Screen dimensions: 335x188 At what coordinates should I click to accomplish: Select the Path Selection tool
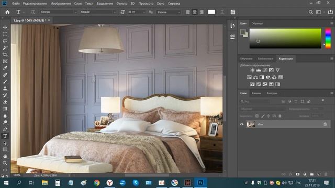tap(5, 143)
